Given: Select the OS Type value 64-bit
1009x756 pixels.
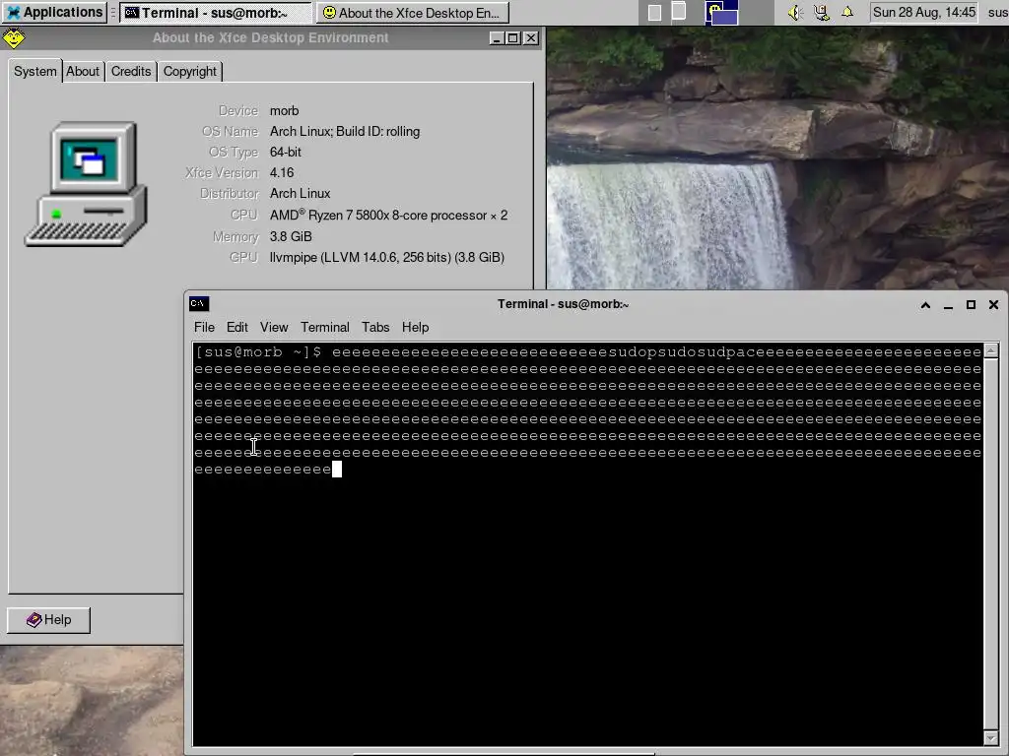Looking at the screenshot, I should click(286, 152).
